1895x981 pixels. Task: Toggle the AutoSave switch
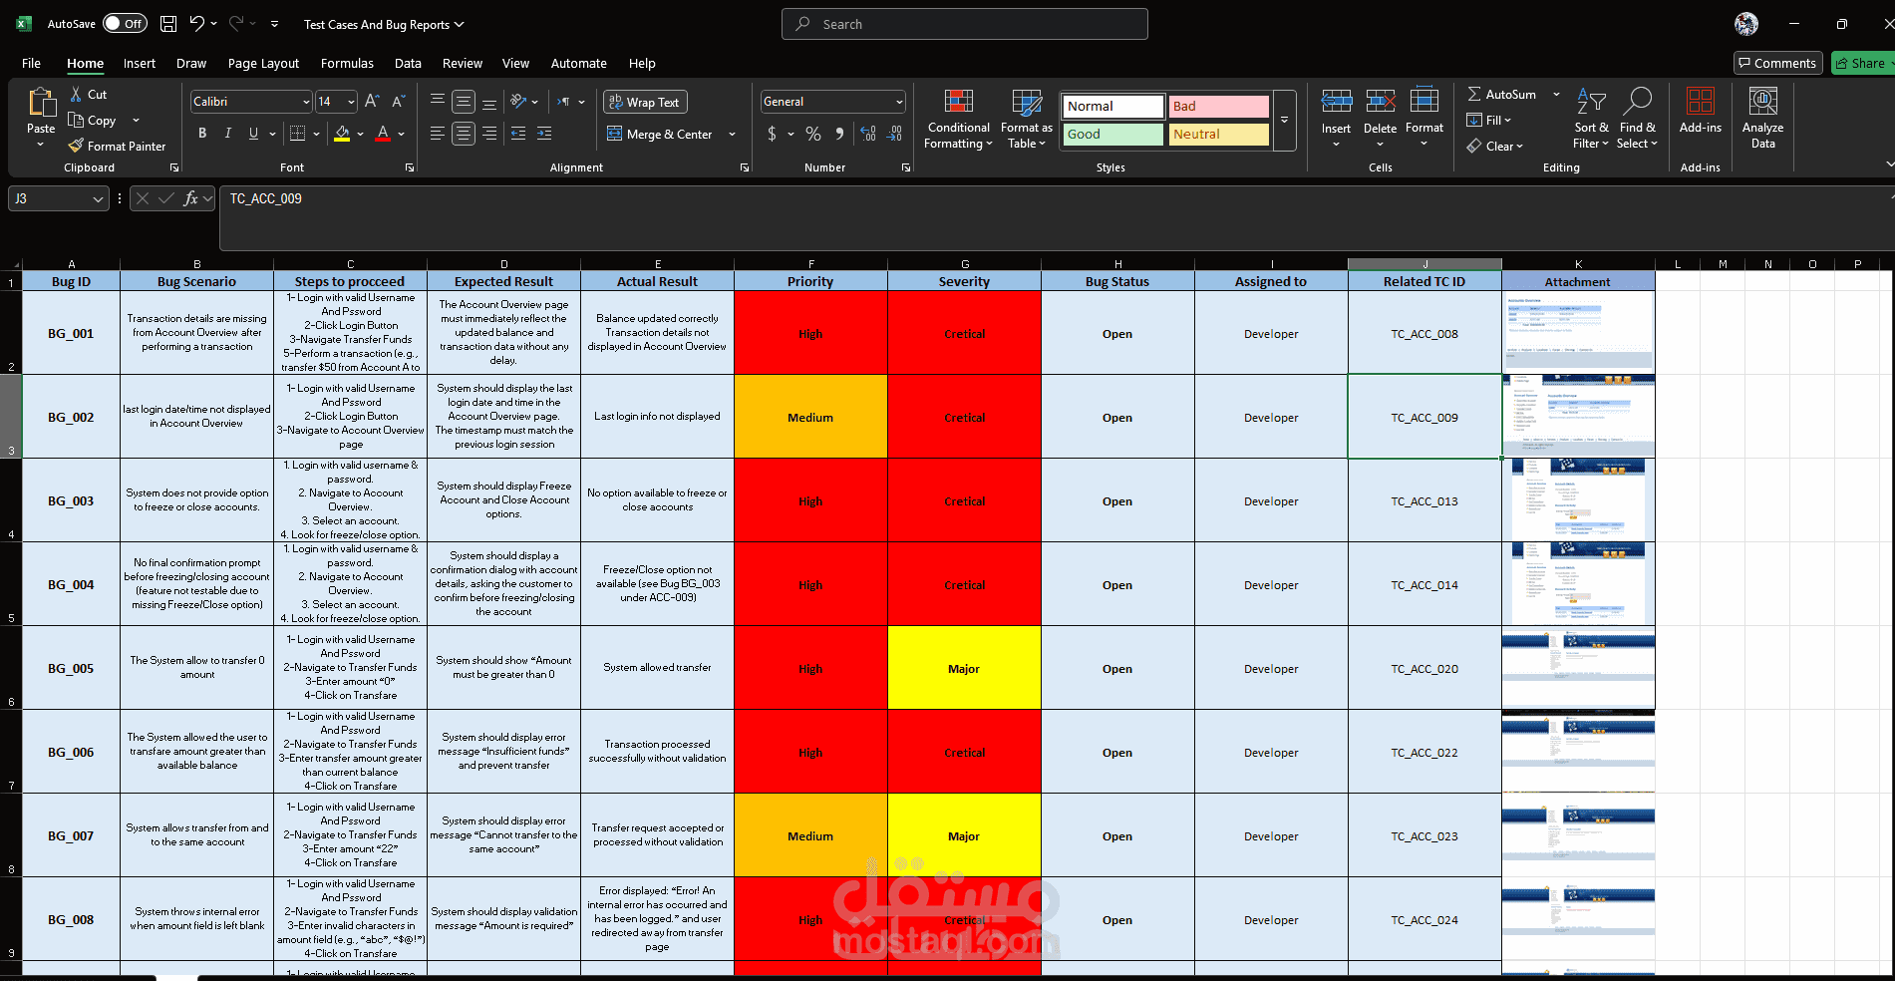coord(125,24)
